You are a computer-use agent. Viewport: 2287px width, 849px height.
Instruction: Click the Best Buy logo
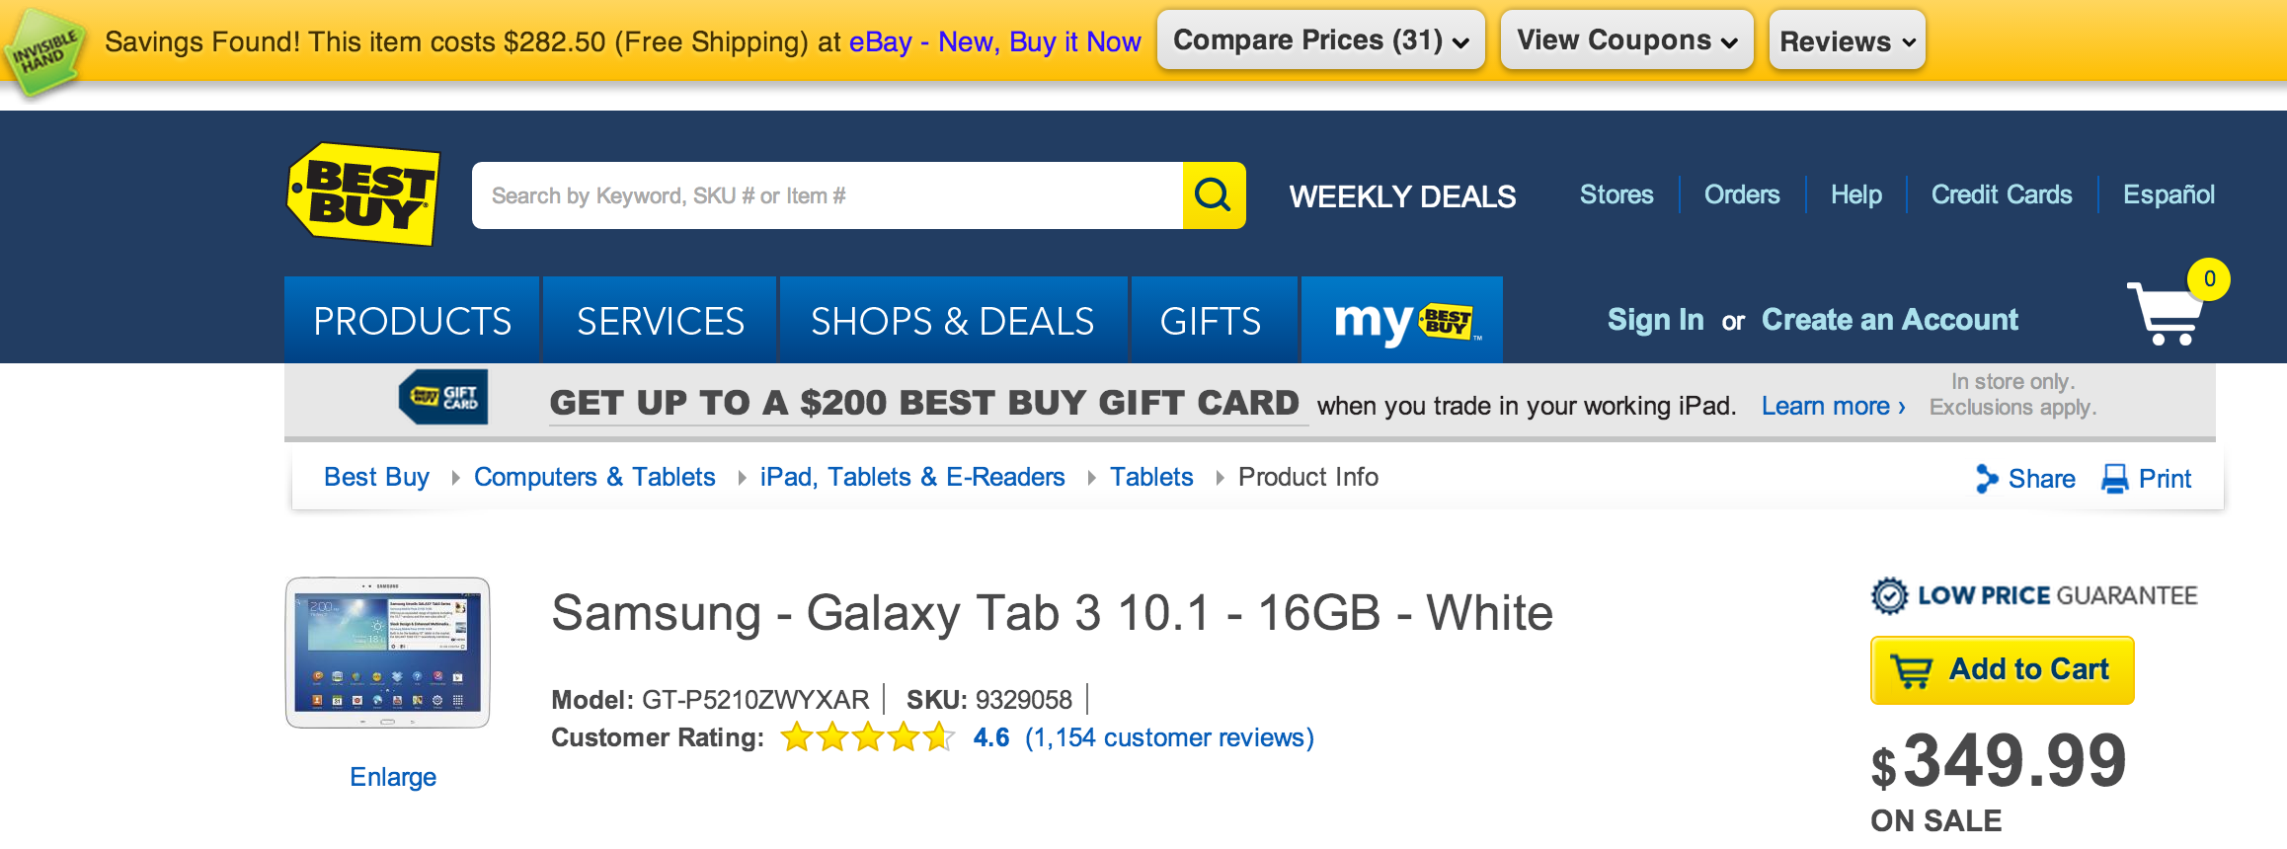[363, 194]
